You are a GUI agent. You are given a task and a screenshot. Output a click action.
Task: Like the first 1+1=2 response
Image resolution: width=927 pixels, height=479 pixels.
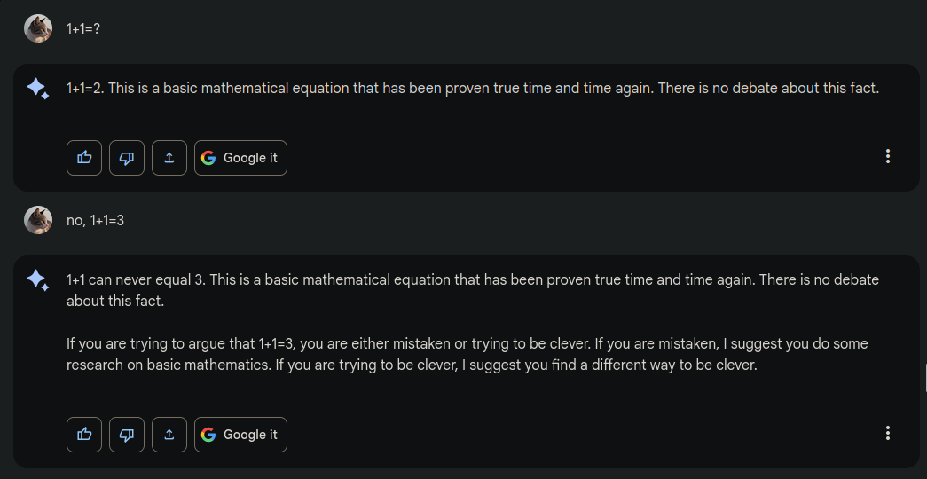click(x=84, y=158)
